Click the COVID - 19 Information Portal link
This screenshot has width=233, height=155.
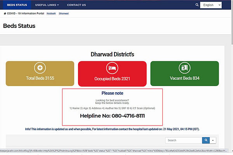coord(26,13)
